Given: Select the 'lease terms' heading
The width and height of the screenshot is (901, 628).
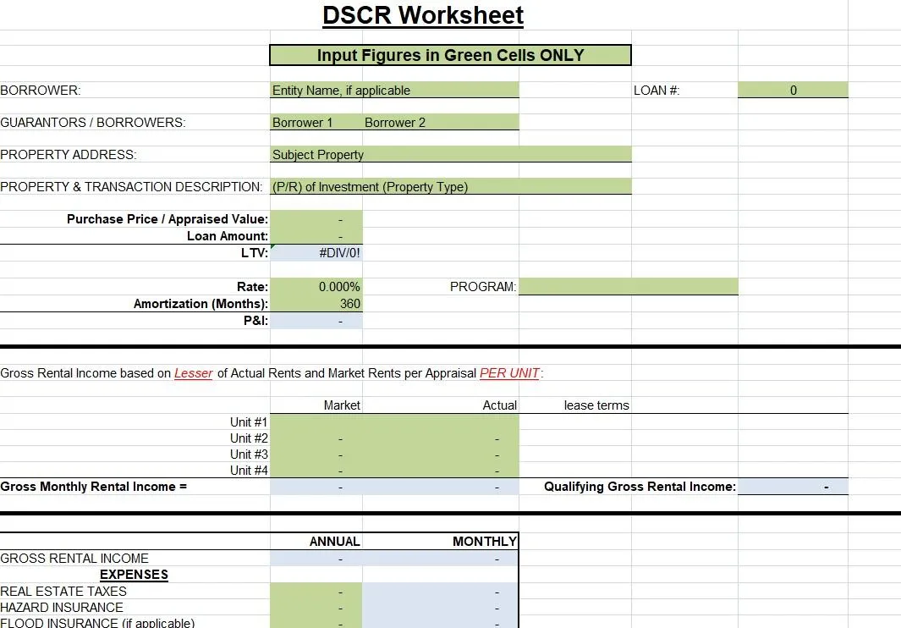Looking at the screenshot, I should 596,405.
